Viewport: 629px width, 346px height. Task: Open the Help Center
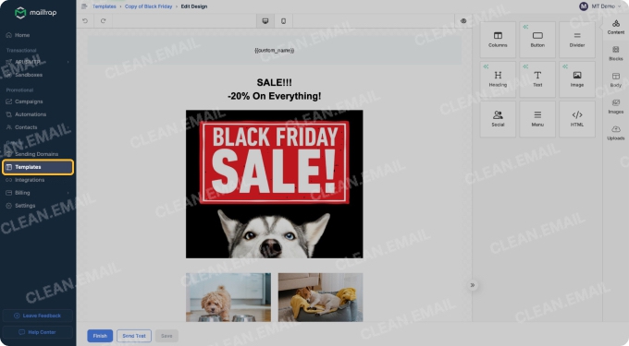(x=38, y=332)
